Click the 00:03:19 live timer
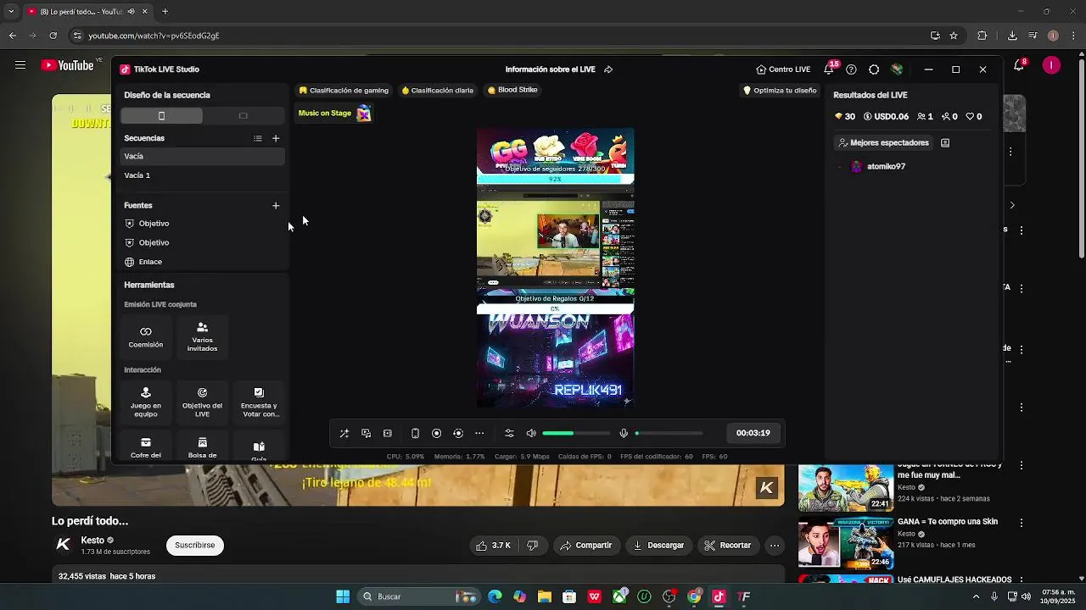Screen dimensions: 1086x610 tap(753, 433)
